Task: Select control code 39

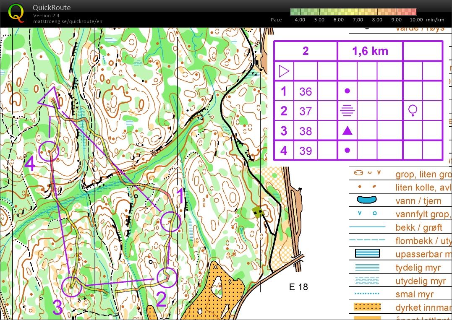Action: click(x=306, y=150)
